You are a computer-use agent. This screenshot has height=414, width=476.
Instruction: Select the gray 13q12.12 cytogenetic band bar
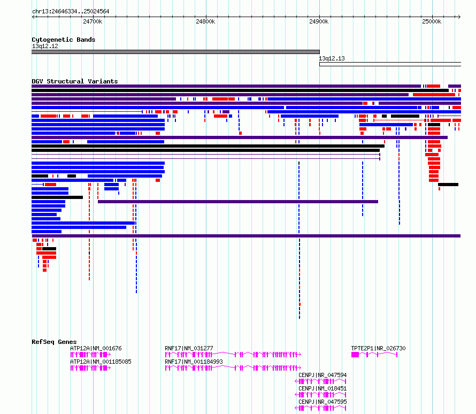(175, 52)
